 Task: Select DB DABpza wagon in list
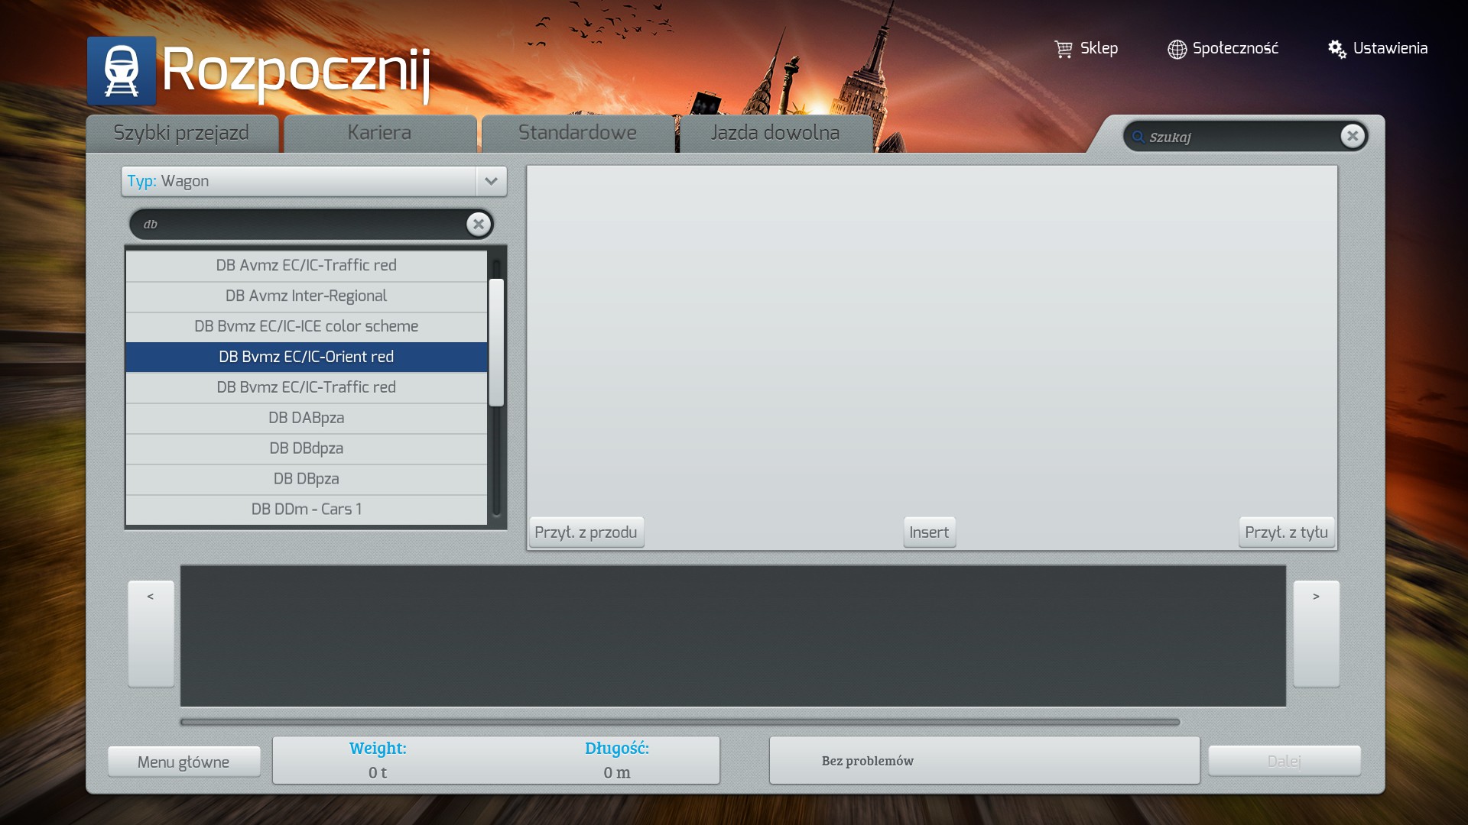tap(306, 418)
